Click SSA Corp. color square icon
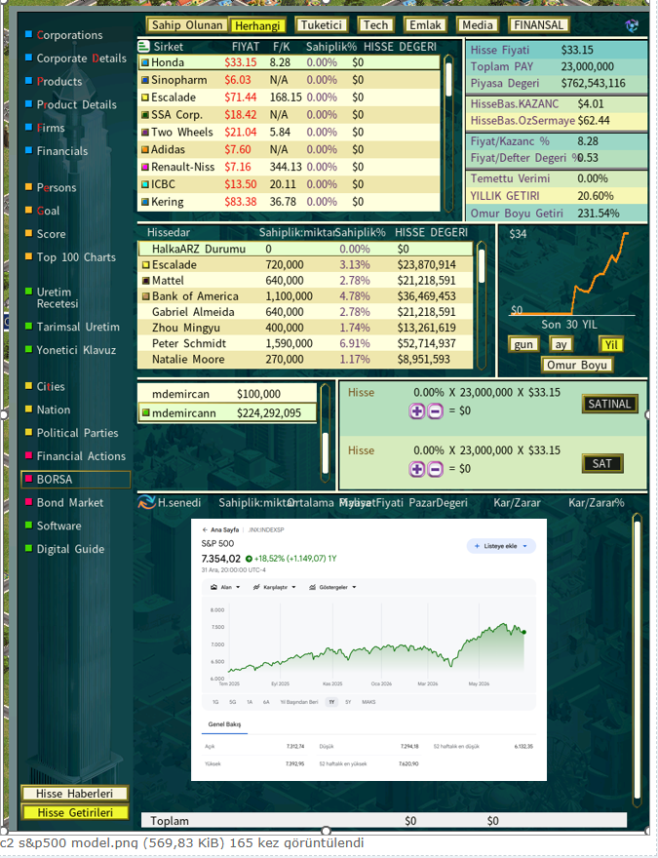Viewport: 658px width, 858px height. click(145, 115)
